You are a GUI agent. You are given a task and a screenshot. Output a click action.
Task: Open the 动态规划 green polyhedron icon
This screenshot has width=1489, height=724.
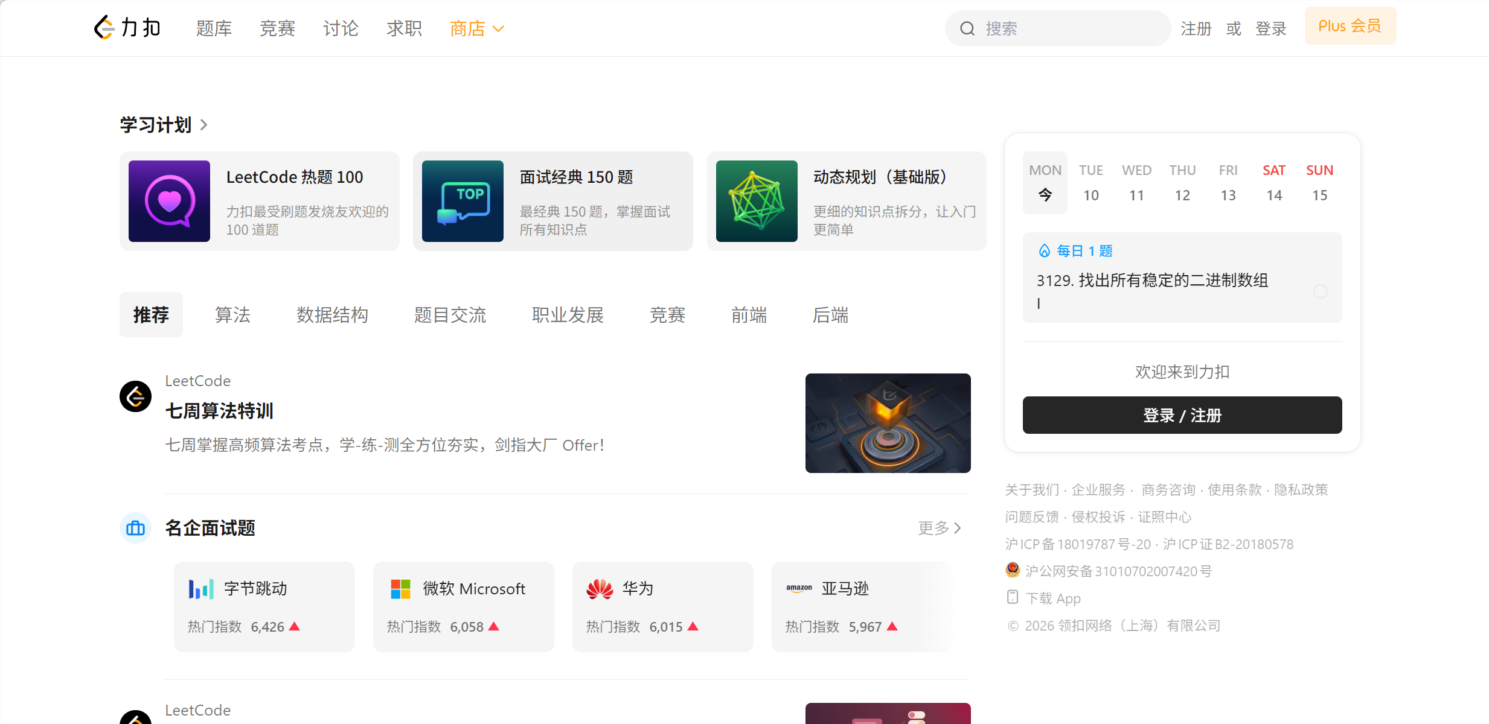point(757,201)
